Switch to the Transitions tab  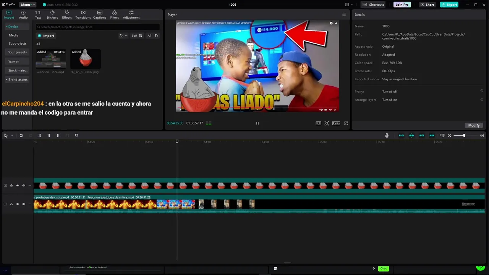pos(83,15)
